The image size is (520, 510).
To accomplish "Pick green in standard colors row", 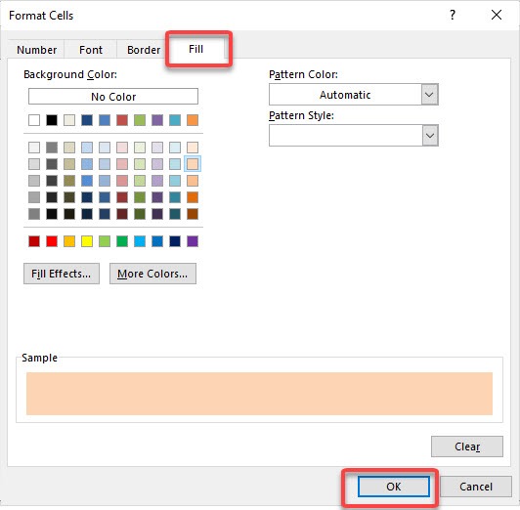I will point(122,241).
